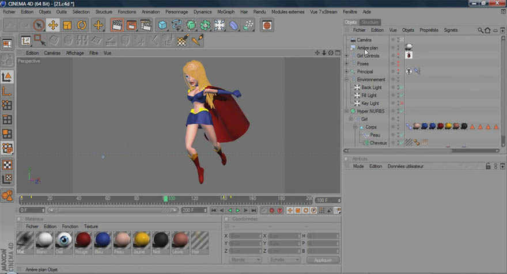Screen dimensions: 507x274
Task: Open the Render settings clapperboard icon
Action: tap(146, 25)
